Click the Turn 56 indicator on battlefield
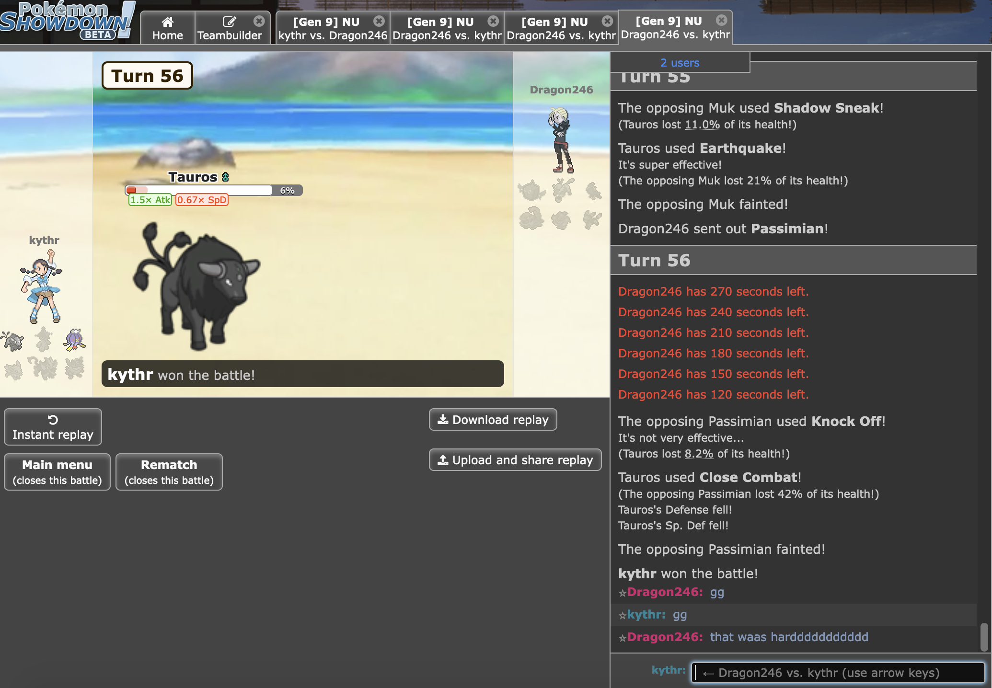This screenshot has width=992, height=688. [147, 76]
